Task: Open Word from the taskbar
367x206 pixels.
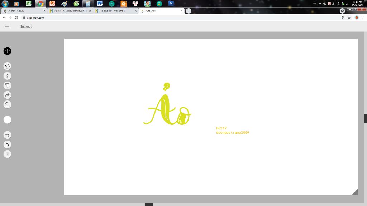Action: pyautogui.click(x=100, y=4)
